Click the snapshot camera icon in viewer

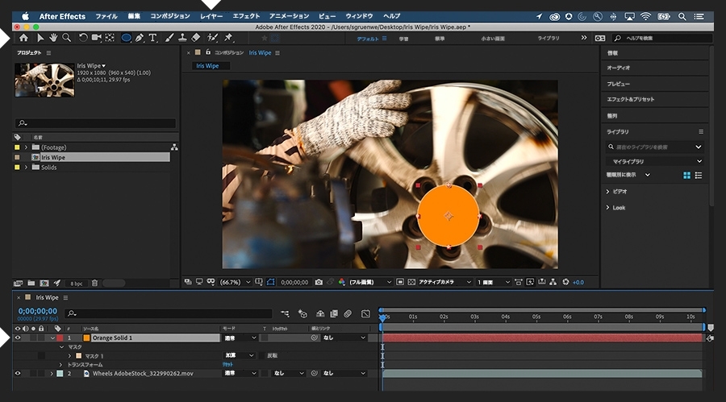[x=319, y=282]
